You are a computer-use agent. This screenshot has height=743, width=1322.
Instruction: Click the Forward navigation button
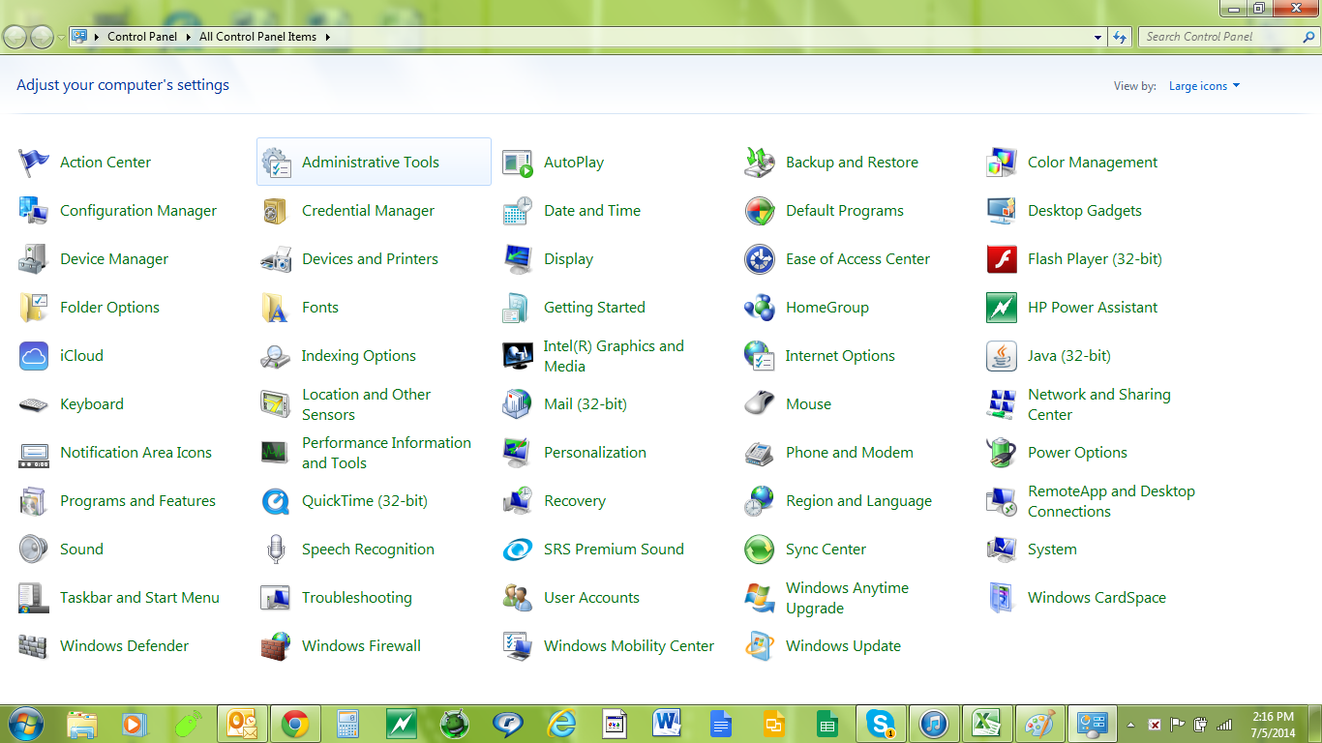42,37
